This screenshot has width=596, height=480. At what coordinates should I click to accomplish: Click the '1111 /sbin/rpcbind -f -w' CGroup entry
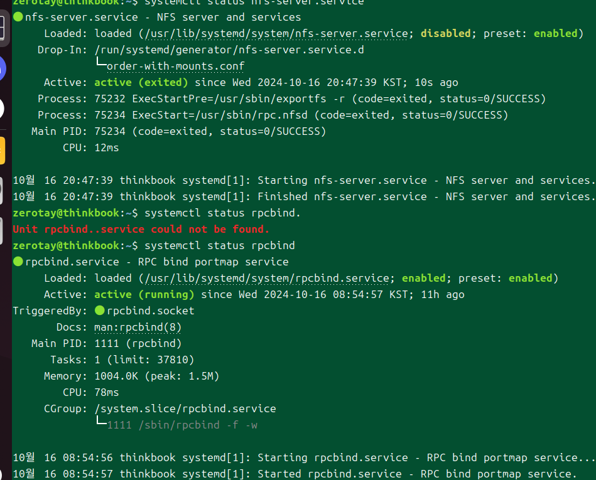(x=182, y=425)
